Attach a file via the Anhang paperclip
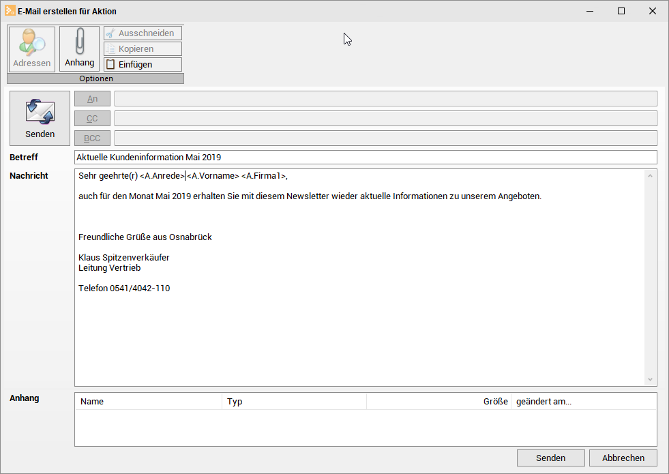This screenshot has width=669, height=474. point(78,48)
